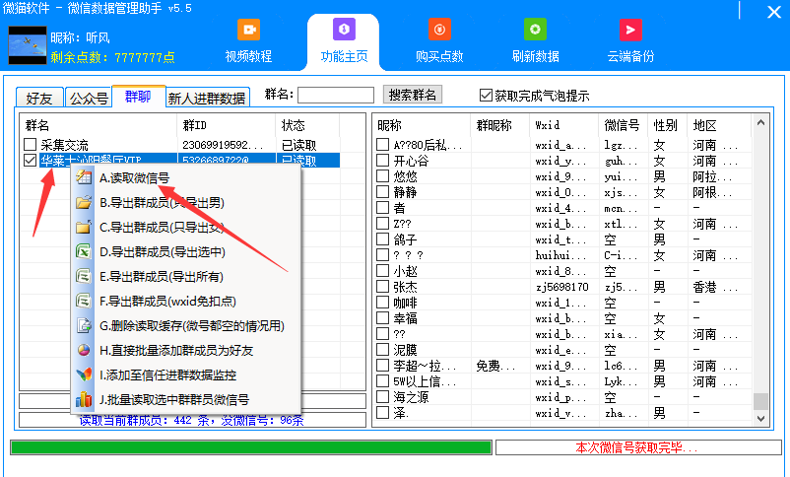The height and width of the screenshot is (477, 790).
Task: Click the icon for F.导出群成员(wxid免扣点)
Action: pyautogui.click(x=84, y=301)
